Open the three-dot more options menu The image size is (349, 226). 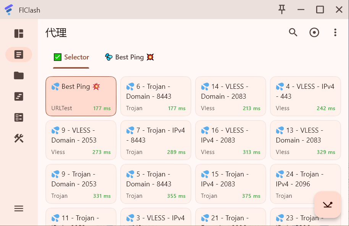pos(335,32)
